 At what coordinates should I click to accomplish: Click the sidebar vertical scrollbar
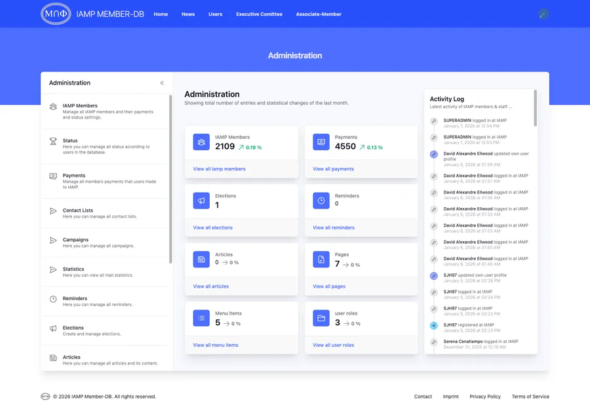point(170,179)
